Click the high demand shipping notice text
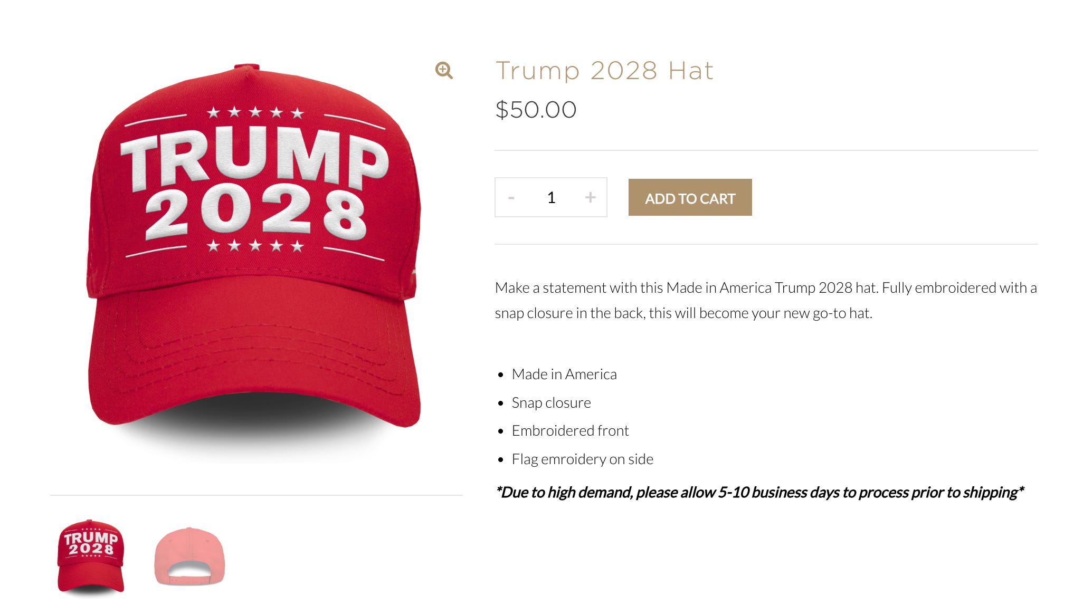Screen dimensions: 1083x615 (759, 492)
